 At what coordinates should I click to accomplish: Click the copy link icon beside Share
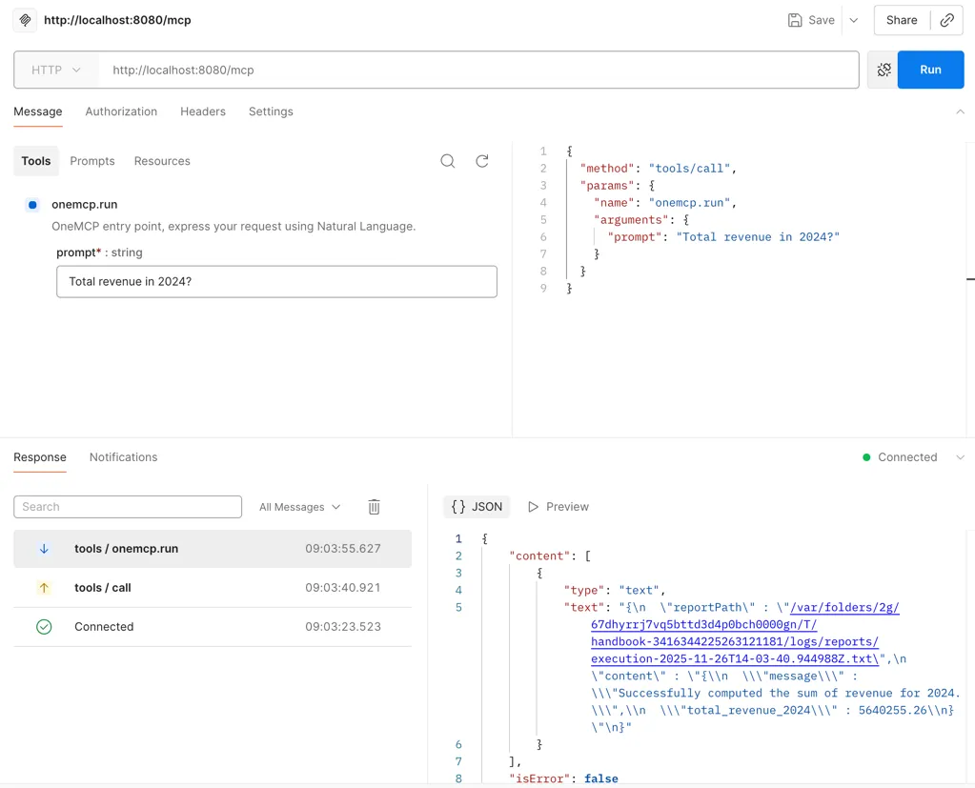coord(946,20)
